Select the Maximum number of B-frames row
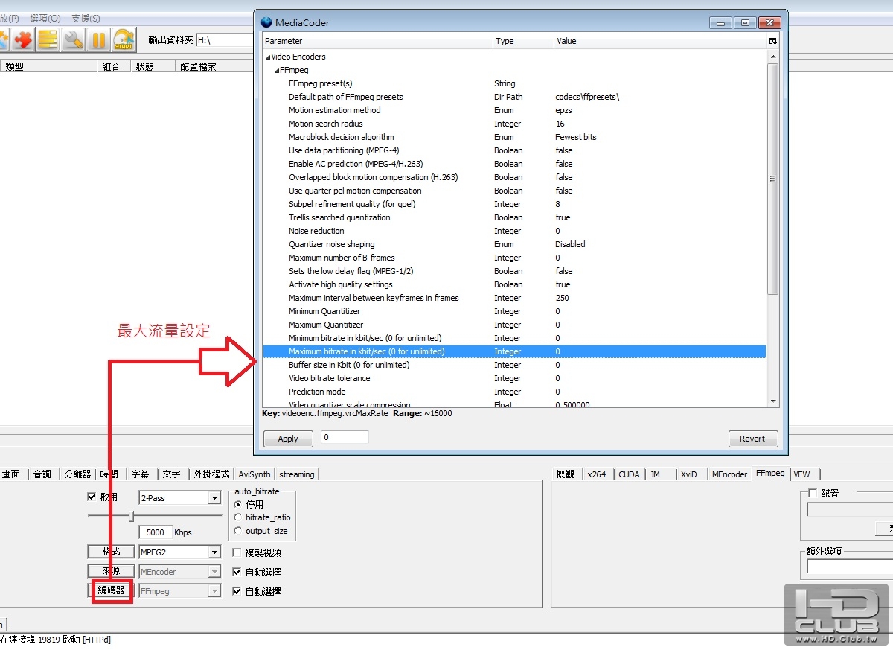The width and height of the screenshot is (893, 650). point(514,258)
